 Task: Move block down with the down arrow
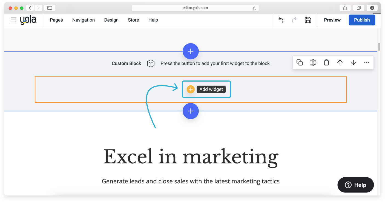353,63
